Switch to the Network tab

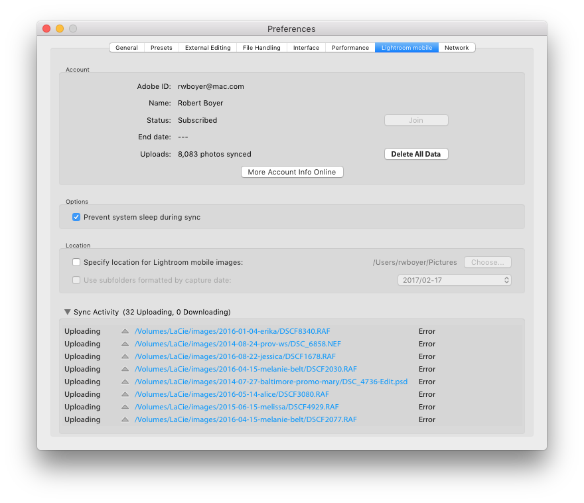[x=457, y=48]
